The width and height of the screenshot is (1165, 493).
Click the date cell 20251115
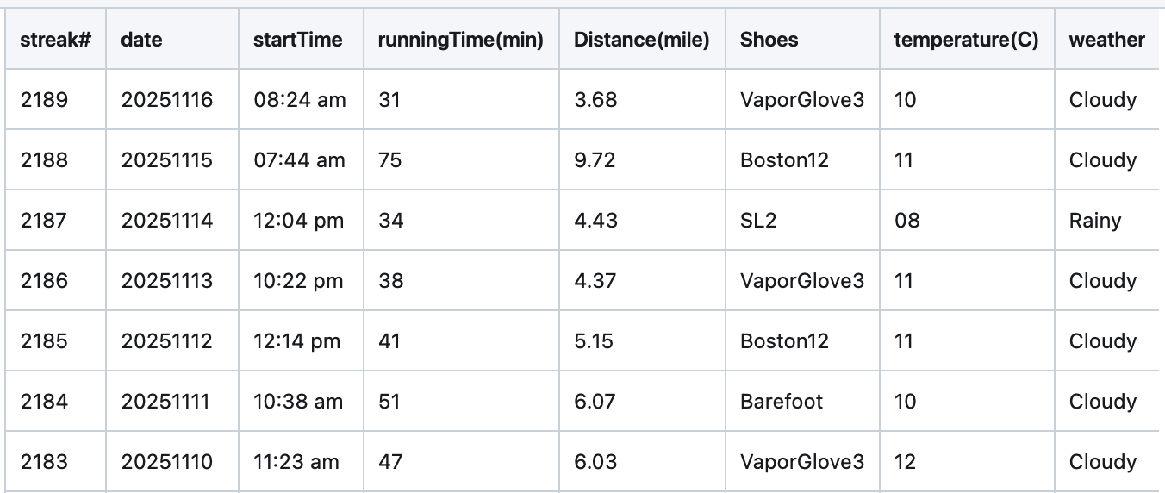click(x=166, y=160)
